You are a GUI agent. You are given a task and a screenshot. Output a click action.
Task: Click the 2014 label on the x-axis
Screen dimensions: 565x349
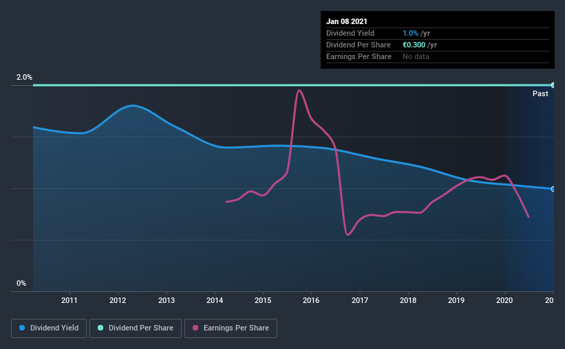[x=215, y=300]
